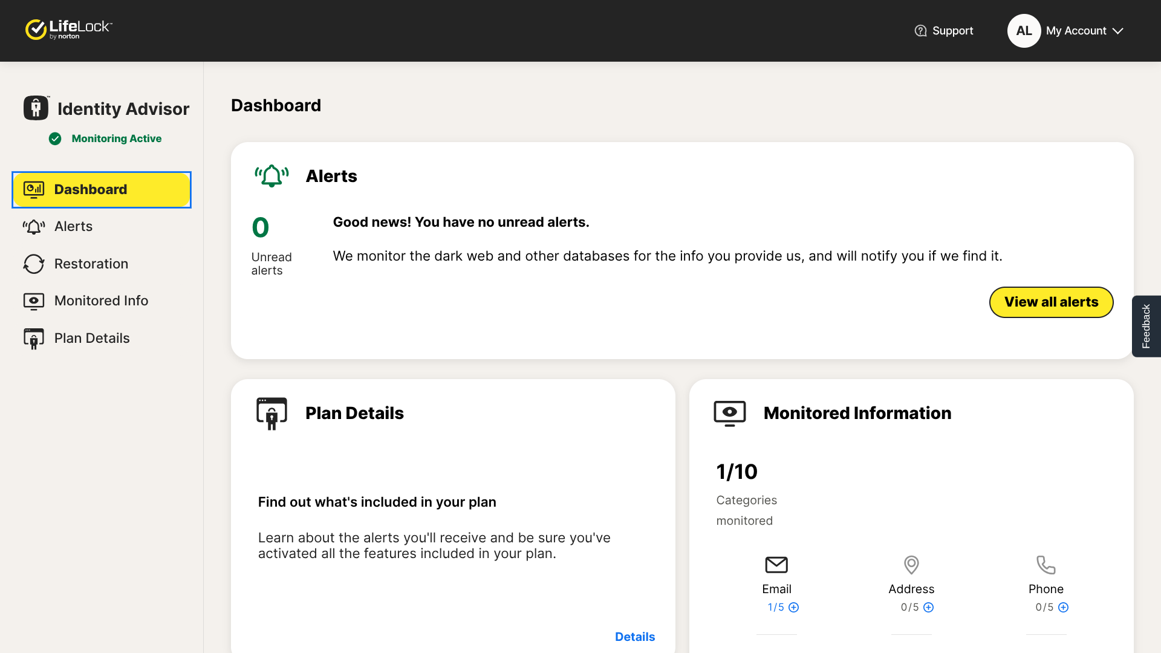Click the Email 1/5 count
Screen dimensions: 1161x653
pos(776,608)
